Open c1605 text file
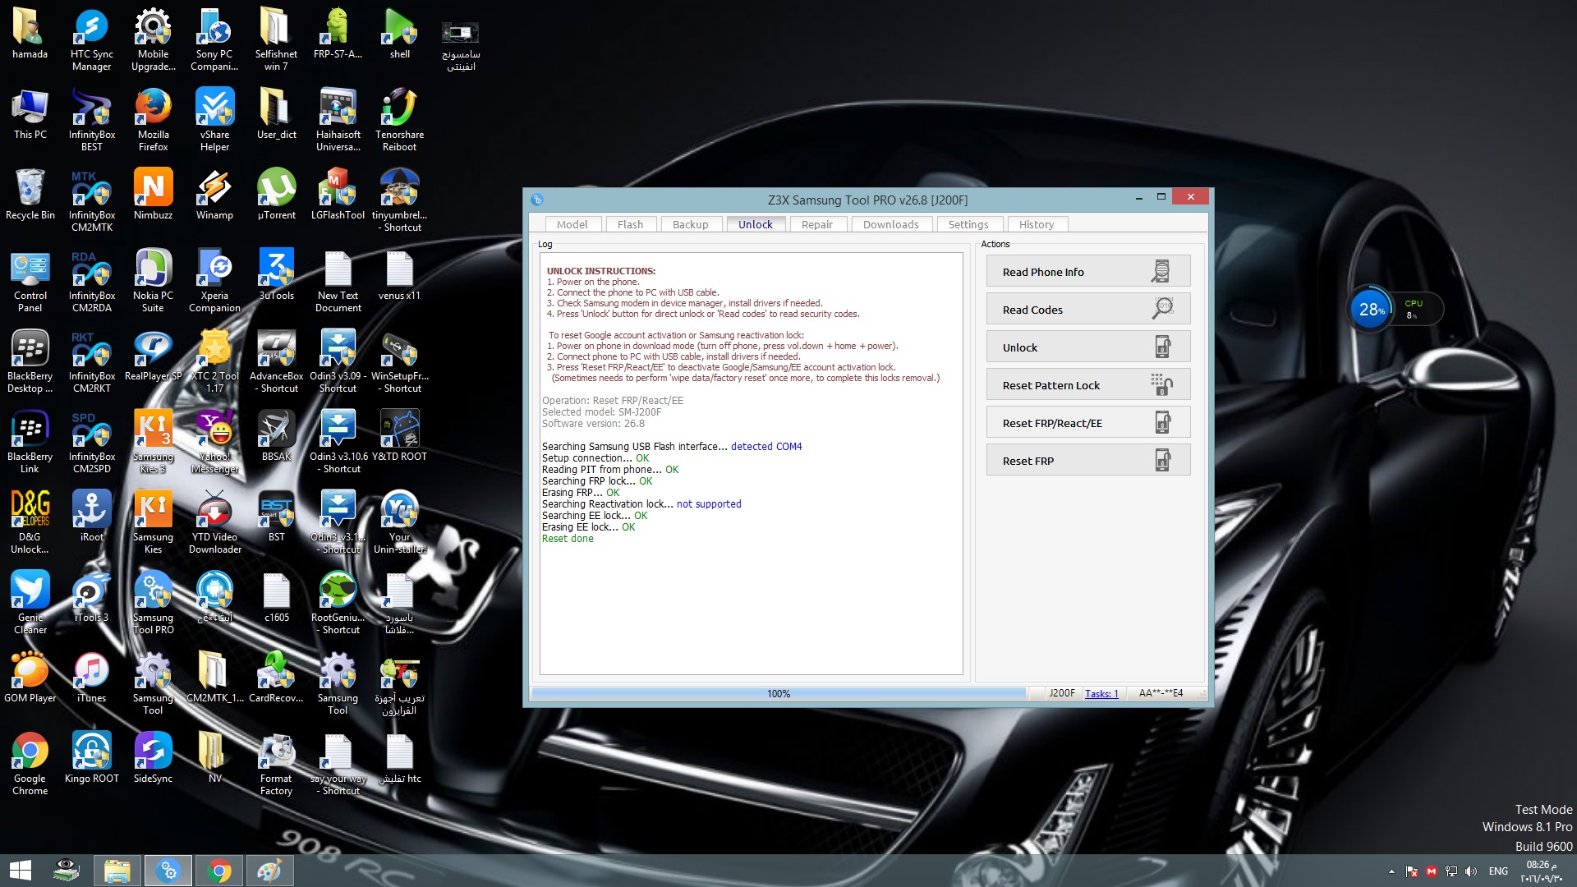 point(276,597)
